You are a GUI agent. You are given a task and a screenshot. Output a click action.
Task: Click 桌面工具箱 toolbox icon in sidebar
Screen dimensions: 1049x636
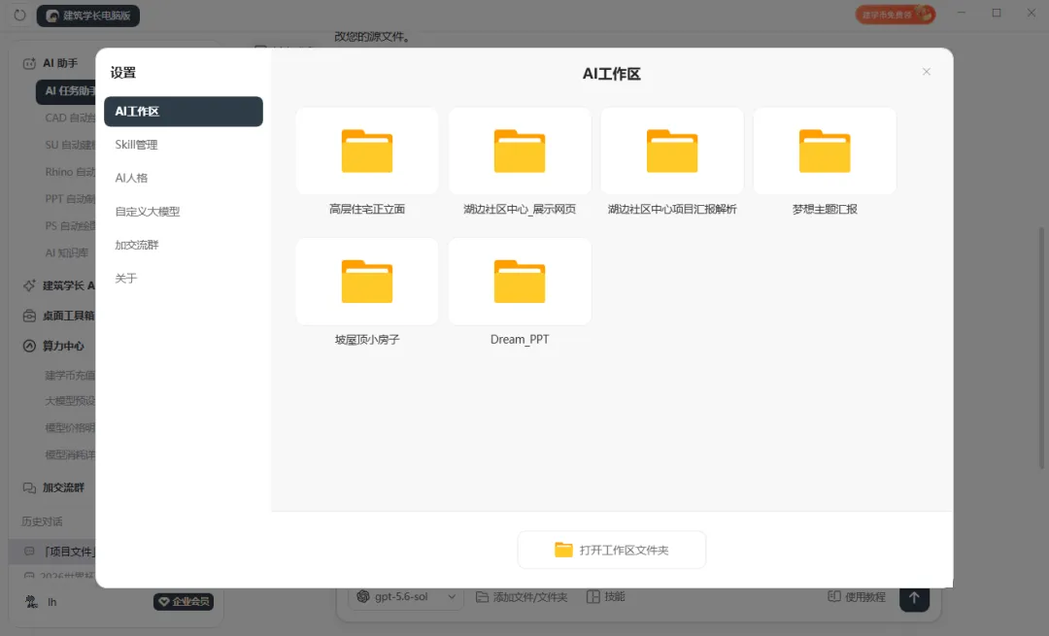(x=29, y=316)
